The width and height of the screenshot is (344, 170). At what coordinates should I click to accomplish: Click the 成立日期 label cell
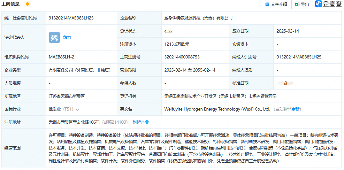(252, 31)
